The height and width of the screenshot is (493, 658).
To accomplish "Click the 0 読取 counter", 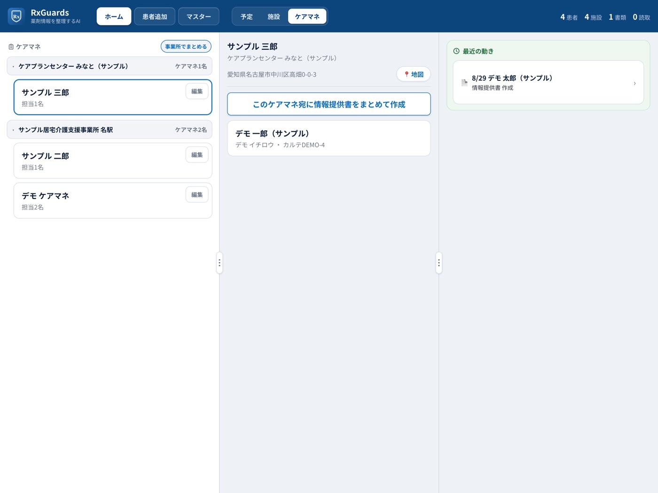I will tap(642, 17).
